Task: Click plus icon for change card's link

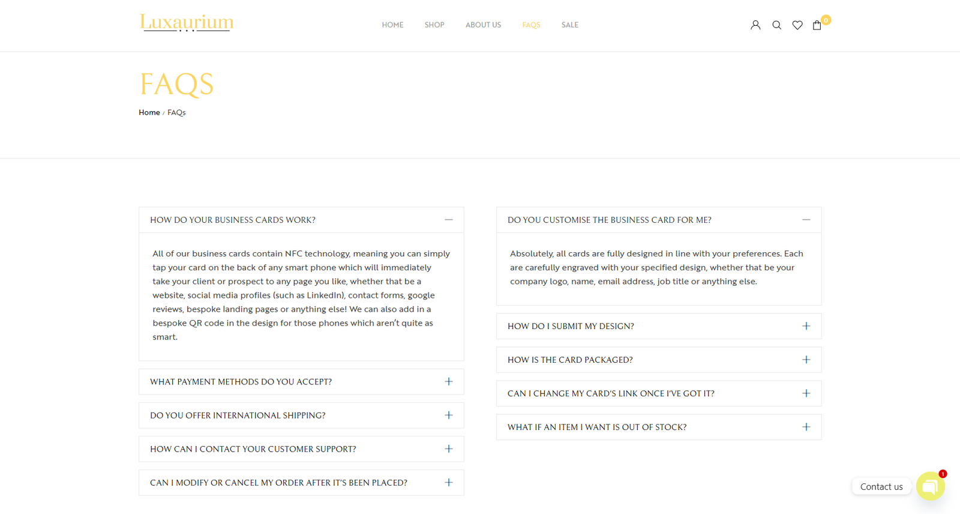Action: click(x=806, y=393)
